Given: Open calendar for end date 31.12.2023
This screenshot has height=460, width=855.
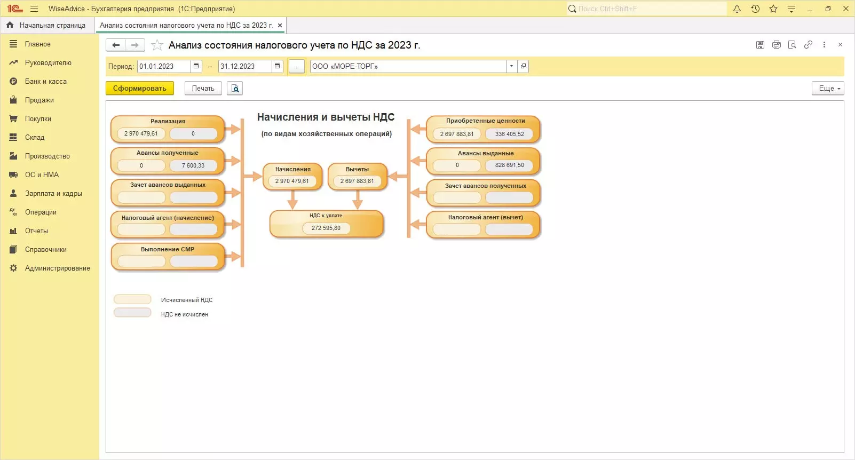Looking at the screenshot, I should tap(278, 66).
